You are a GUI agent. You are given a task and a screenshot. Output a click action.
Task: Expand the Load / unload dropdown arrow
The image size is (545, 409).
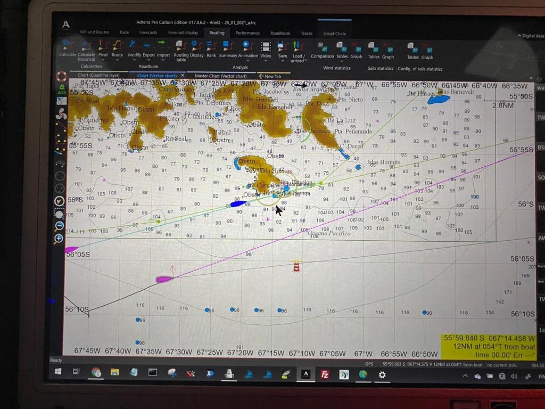pyautogui.click(x=305, y=61)
